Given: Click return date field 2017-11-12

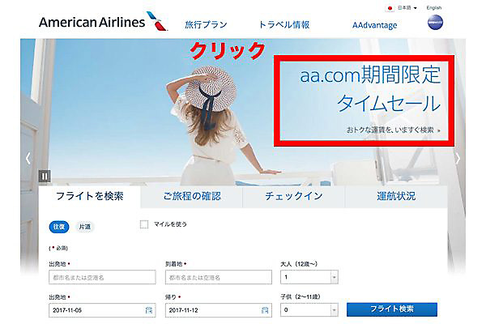Looking at the screenshot, I should 219,310.
